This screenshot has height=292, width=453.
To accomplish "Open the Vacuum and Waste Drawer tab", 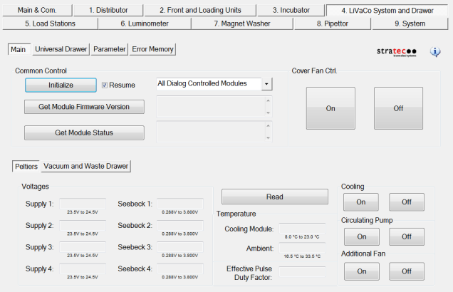I will (86, 166).
